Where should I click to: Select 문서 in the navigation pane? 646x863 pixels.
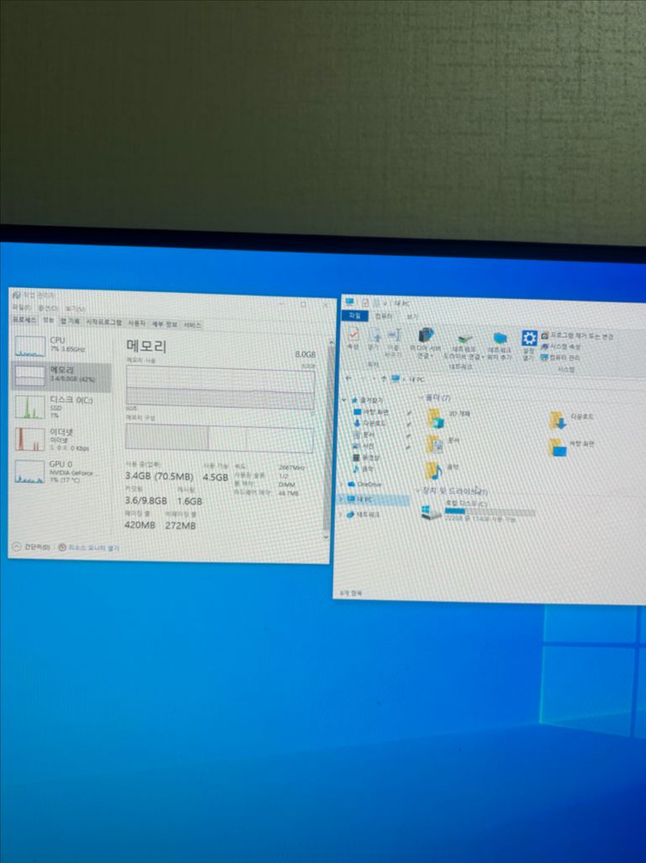(363, 435)
